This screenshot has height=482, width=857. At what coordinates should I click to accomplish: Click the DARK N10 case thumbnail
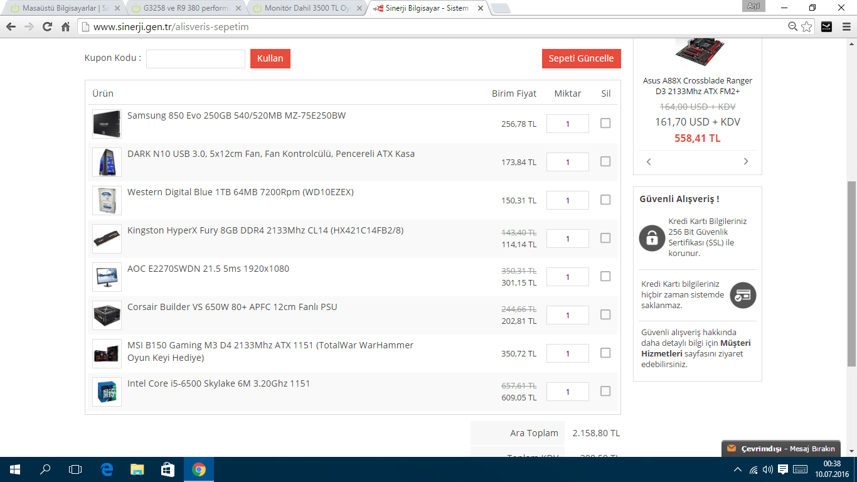[107, 162]
